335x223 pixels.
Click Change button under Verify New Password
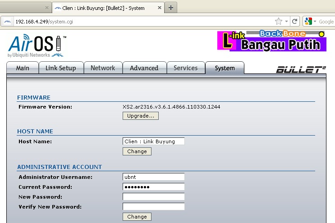coord(137,217)
